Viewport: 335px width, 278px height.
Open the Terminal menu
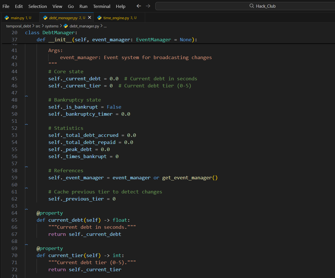coord(101,6)
